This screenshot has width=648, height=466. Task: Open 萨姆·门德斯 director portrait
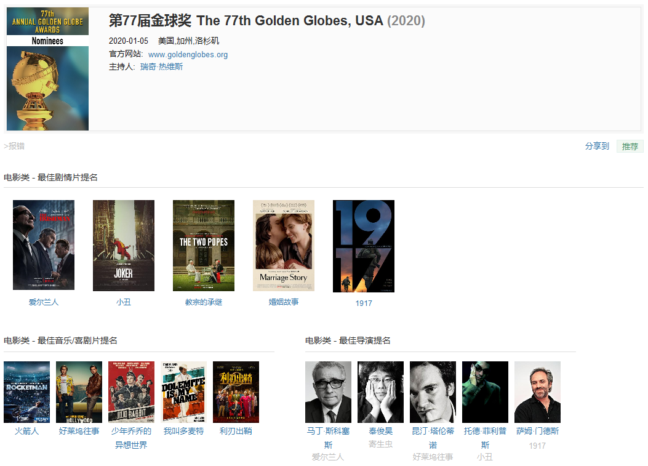coord(538,392)
